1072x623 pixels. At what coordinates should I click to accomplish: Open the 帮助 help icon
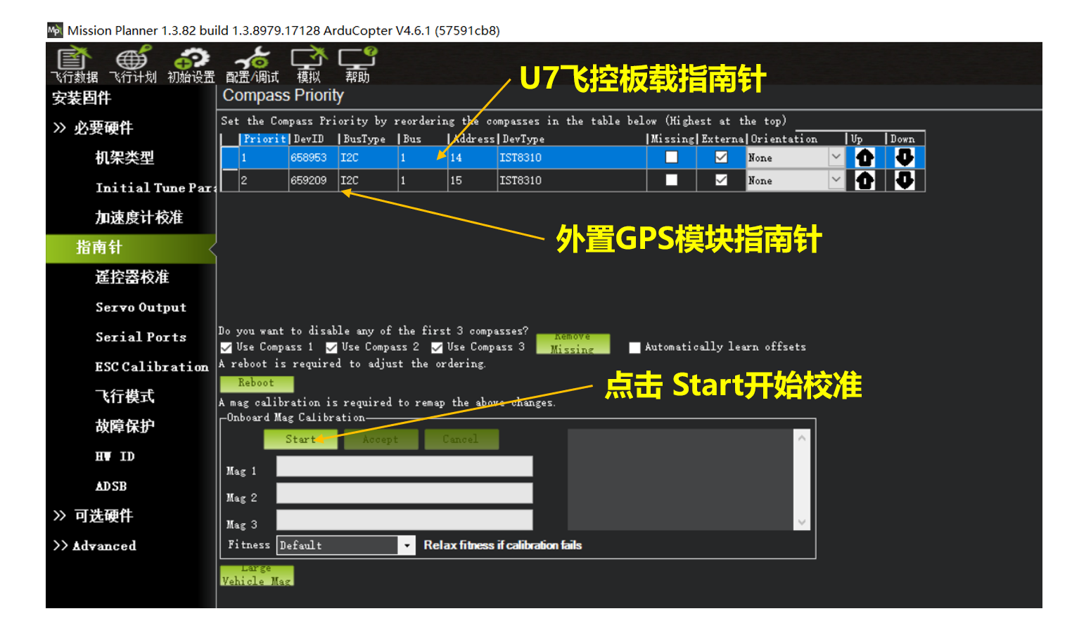click(x=357, y=64)
